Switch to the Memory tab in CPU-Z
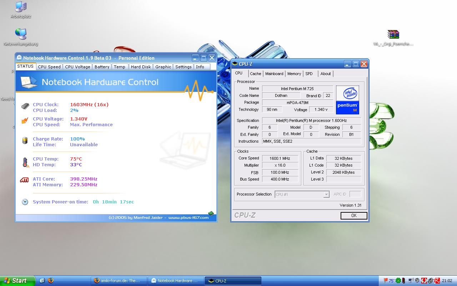Screen dimensions: 457x286 click(294, 74)
